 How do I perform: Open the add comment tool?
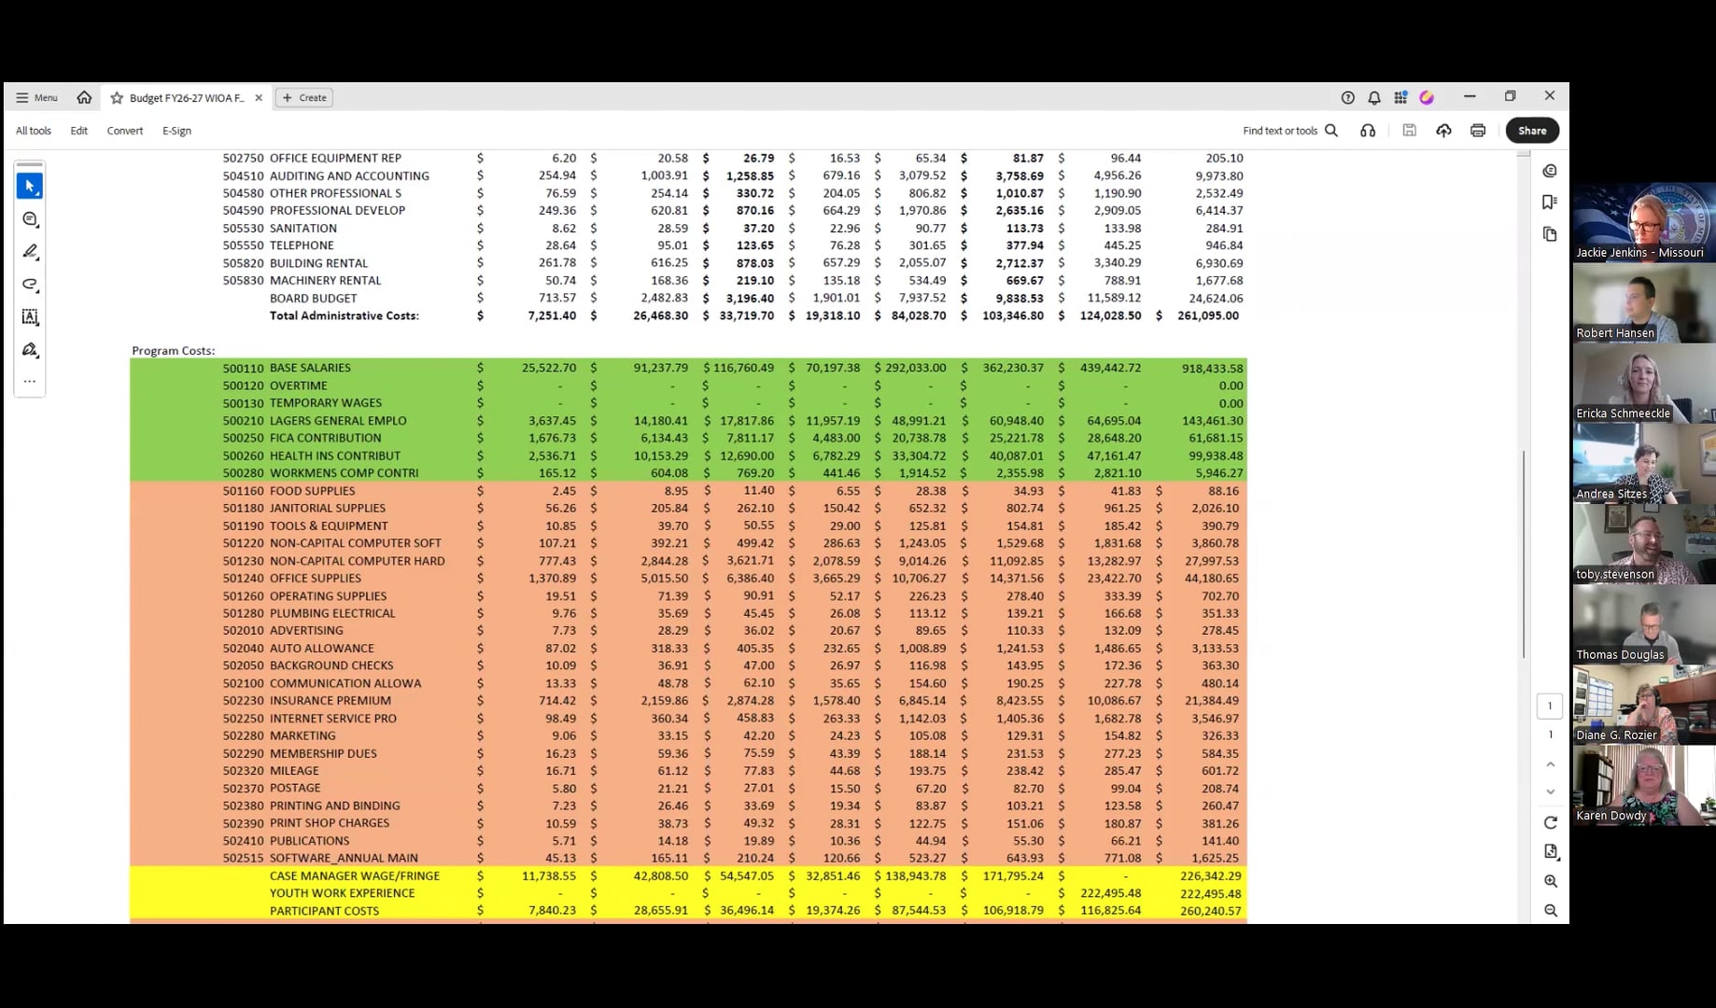tap(30, 219)
